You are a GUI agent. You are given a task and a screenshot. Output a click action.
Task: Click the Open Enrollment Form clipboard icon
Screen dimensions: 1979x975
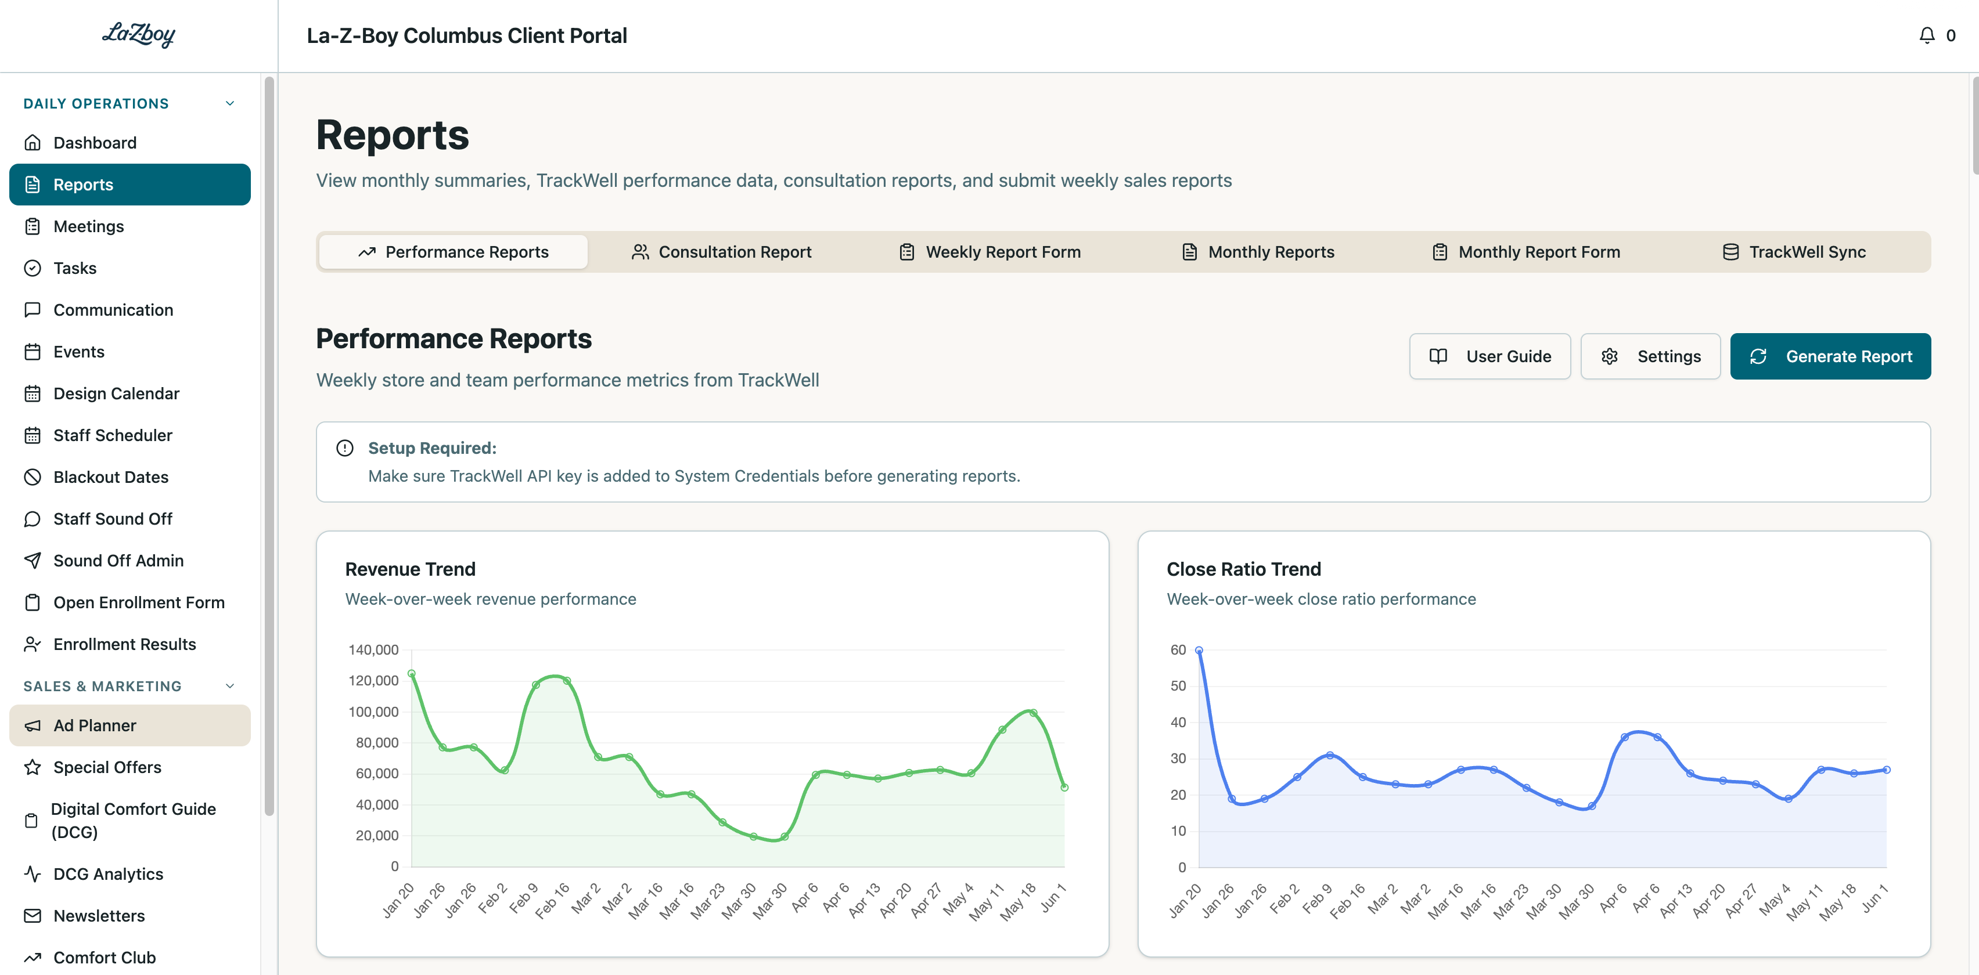click(x=33, y=602)
